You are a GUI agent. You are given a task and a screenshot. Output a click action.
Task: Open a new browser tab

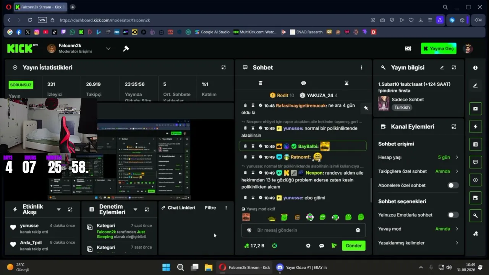click(73, 7)
